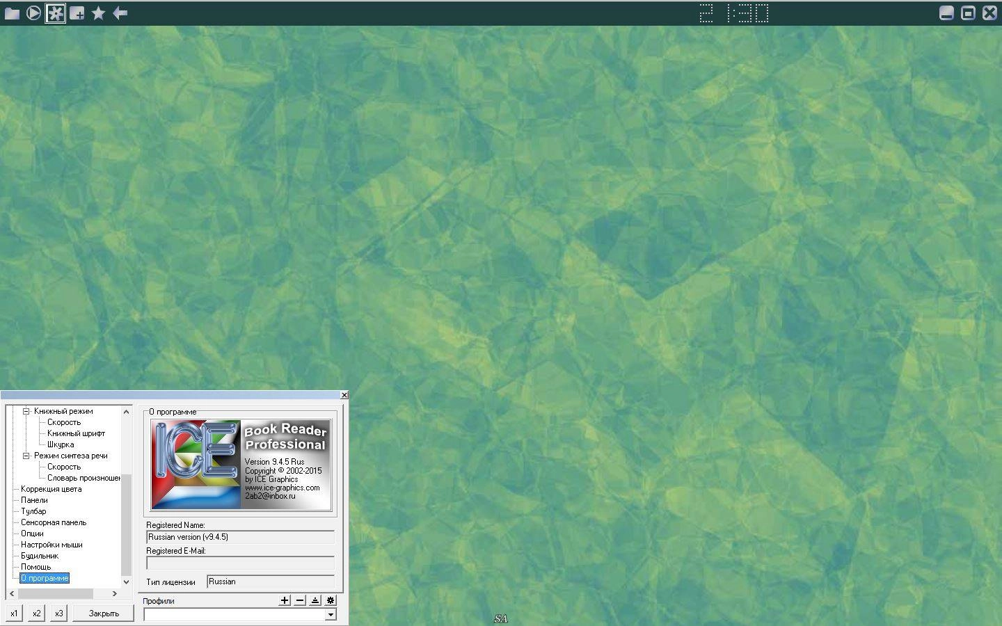The height and width of the screenshot is (626, 1002).
Task: Click the profile settings gear icon
Action: click(x=331, y=600)
